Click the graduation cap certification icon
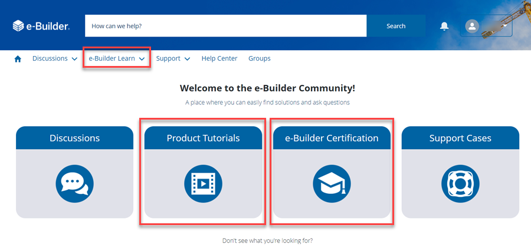Screen dimensions: 531x251 [332, 183]
